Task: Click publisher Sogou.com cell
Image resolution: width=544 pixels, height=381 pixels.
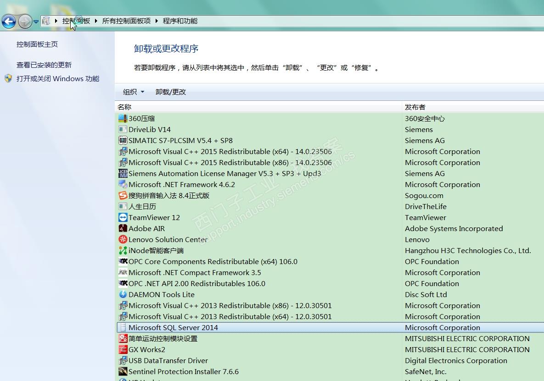Action: [424, 195]
